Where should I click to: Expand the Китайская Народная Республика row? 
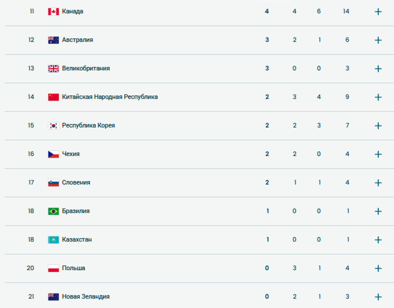click(x=377, y=97)
